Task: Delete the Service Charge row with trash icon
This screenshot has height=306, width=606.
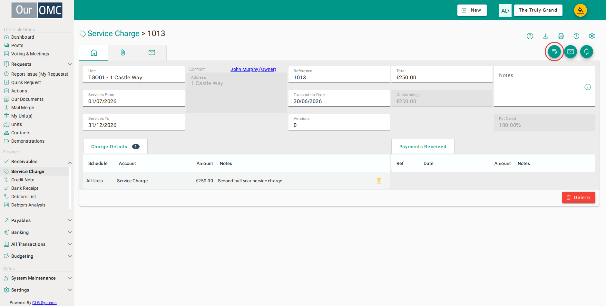Action: 379,181
